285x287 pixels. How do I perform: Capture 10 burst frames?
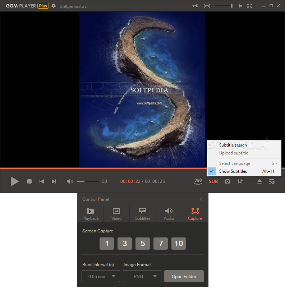point(179,244)
